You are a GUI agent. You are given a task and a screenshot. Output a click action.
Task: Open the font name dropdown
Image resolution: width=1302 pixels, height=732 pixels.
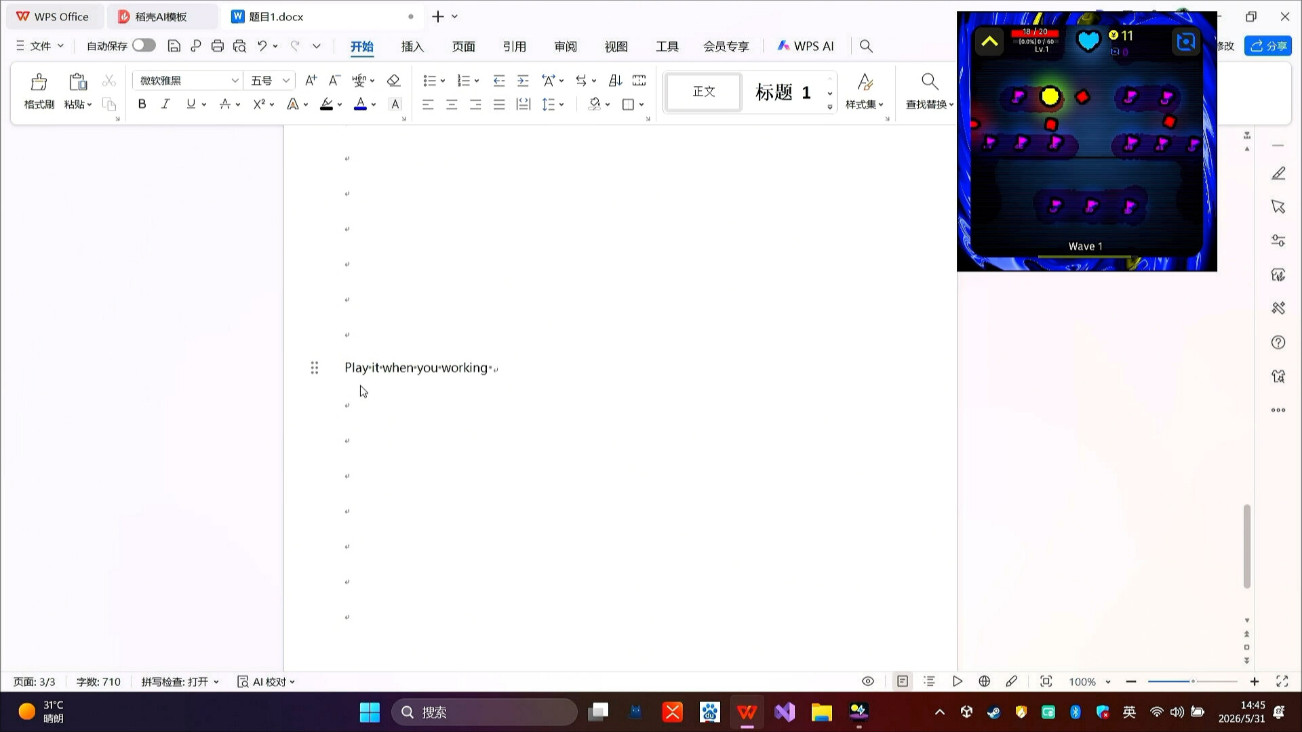[235, 81]
